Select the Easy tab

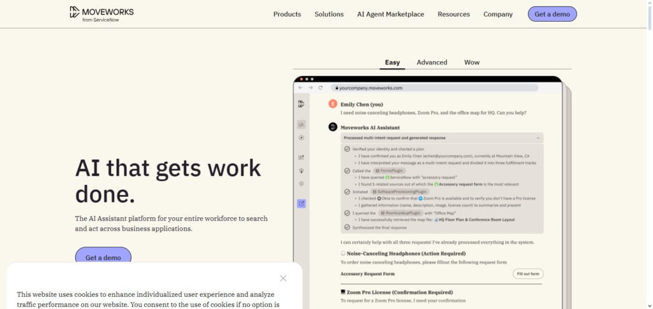[392, 62]
